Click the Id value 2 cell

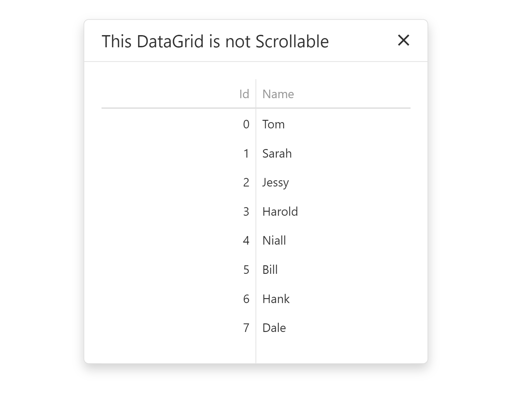tap(246, 183)
